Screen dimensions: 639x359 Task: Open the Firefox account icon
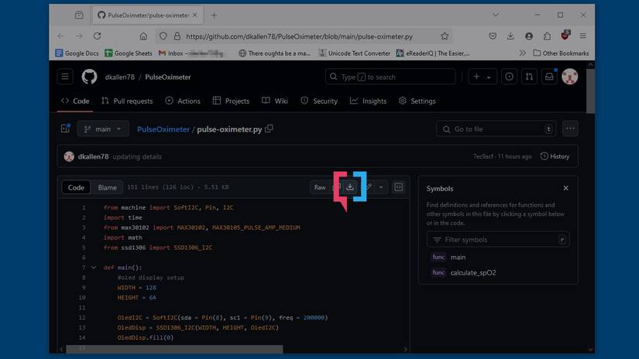click(529, 36)
